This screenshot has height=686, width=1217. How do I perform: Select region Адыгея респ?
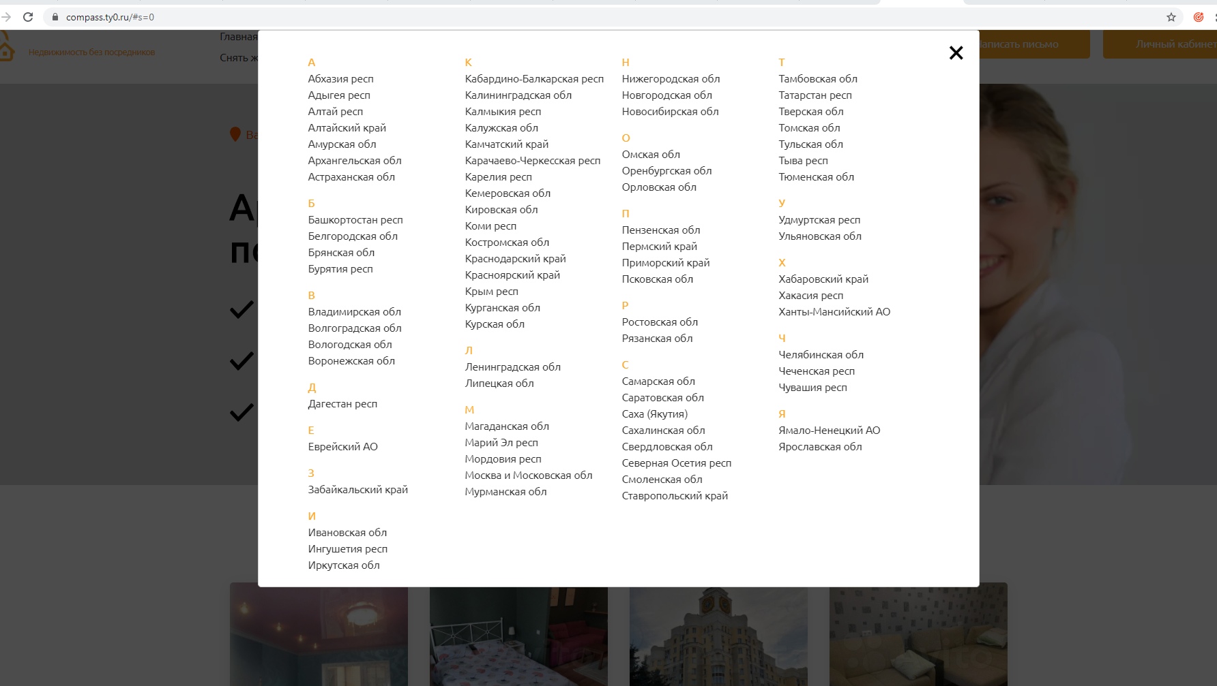[339, 95]
